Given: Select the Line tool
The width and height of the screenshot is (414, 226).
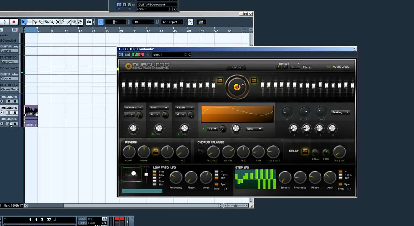Looking at the screenshot, I should pos(69,22).
